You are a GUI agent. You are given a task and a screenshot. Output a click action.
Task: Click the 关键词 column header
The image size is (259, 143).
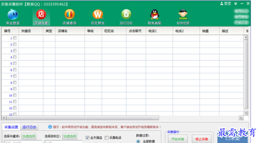31,31
